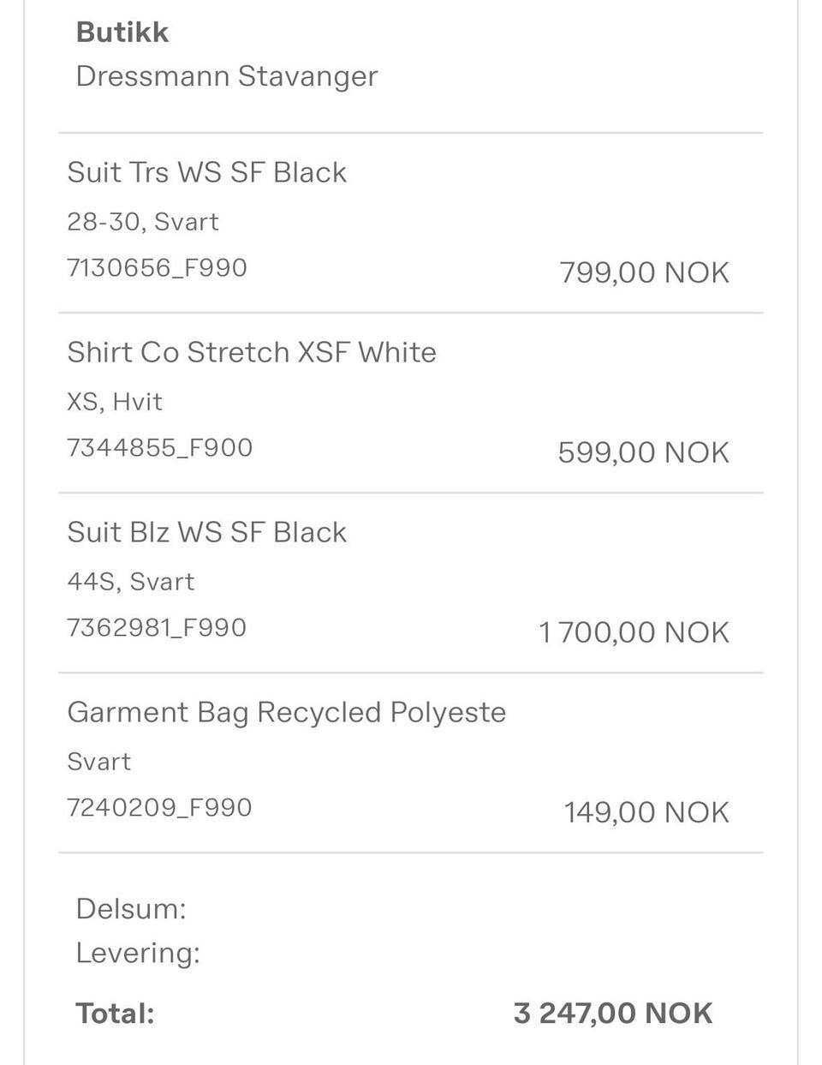
Task: Click the Delsum label
Action: coord(131,908)
